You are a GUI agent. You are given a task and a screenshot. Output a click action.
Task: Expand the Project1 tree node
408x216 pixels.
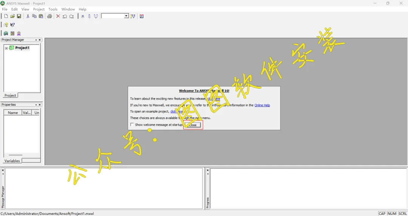pyautogui.click(x=6, y=48)
